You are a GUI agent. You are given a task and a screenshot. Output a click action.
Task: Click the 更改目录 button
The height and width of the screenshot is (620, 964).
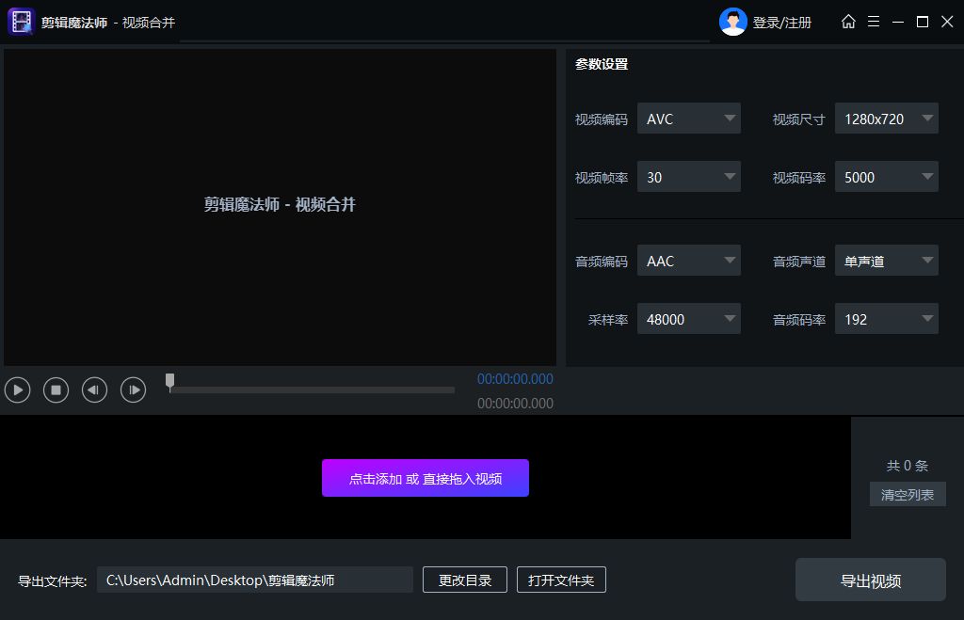(x=465, y=580)
